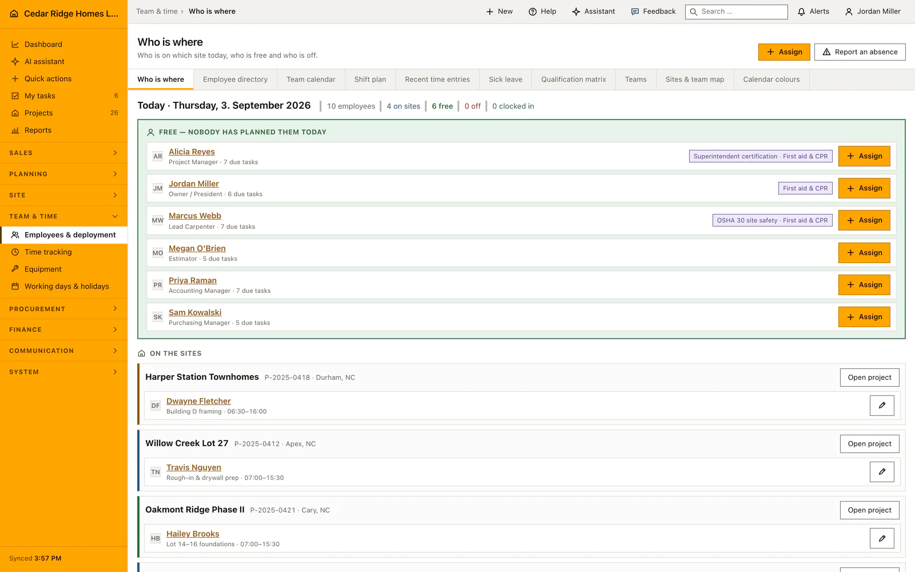
Task: Open the Equipment sidebar item
Action: (63, 269)
